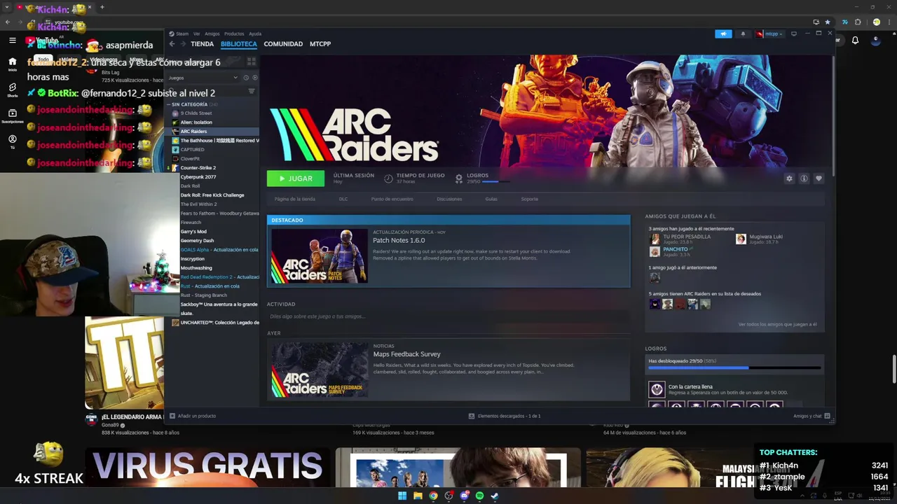Switch Steam to Big Picture mode icon
The image size is (897, 504).
[794, 34]
